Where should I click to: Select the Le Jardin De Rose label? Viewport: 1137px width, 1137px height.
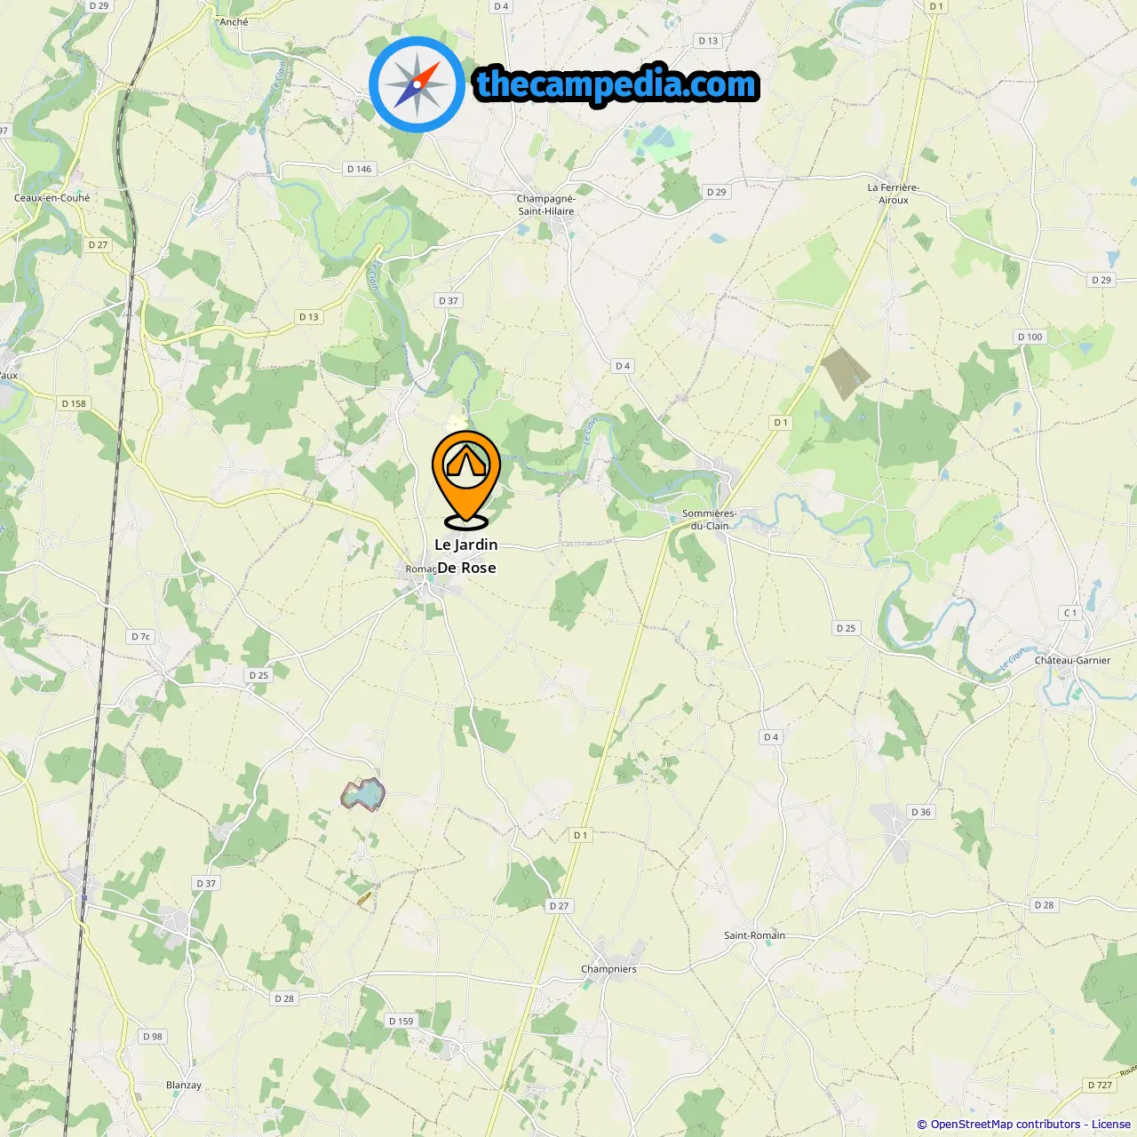tap(466, 556)
